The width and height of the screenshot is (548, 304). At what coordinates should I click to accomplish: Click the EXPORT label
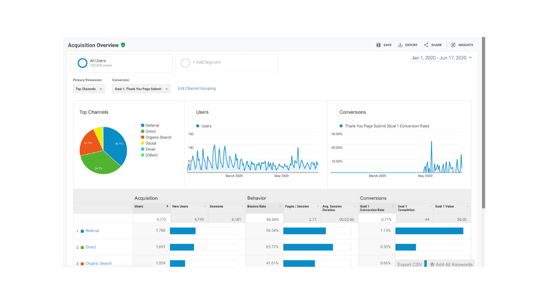tap(411, 45)
